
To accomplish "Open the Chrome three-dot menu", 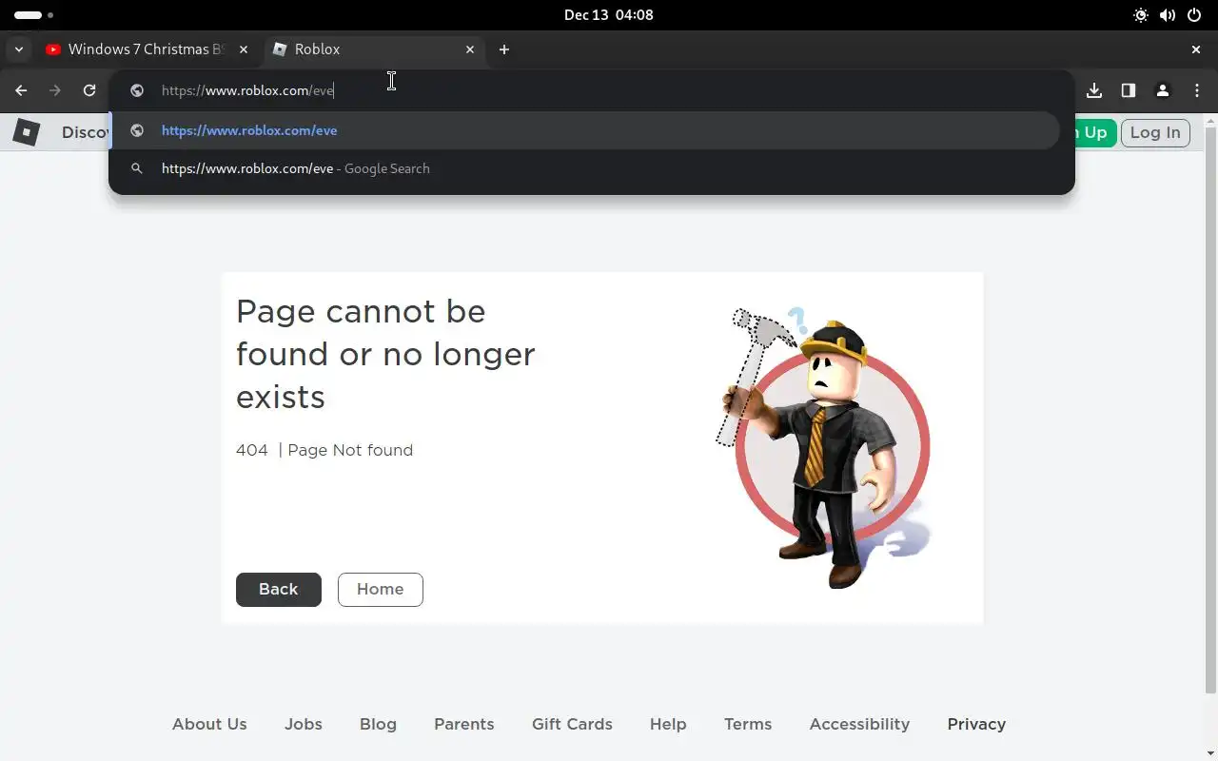I will (1197, 90).
